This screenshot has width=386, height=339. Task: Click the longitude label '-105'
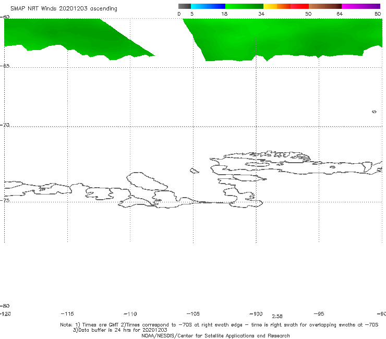coord(193,313)
